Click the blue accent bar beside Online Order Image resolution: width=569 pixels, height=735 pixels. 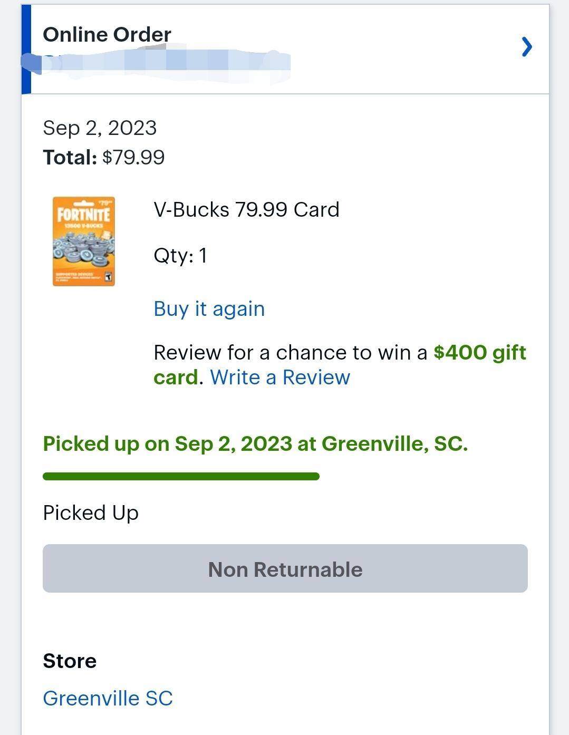[x=26, y=49]
